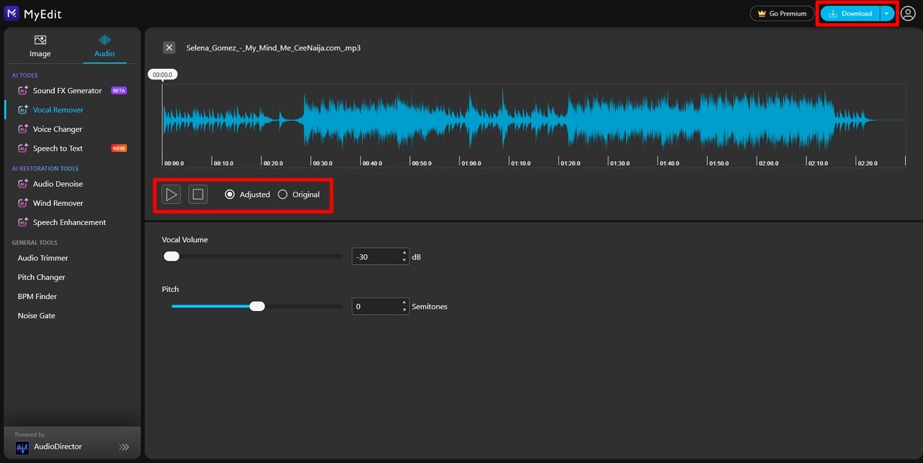Click the Vocal Volume slider handle

pyautogui.click(x=171, y=256)
